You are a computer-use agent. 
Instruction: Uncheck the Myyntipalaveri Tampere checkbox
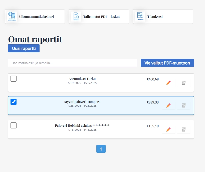tap(14, 102)
